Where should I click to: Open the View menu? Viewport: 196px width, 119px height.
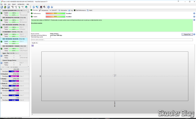[x=9, y=4]
